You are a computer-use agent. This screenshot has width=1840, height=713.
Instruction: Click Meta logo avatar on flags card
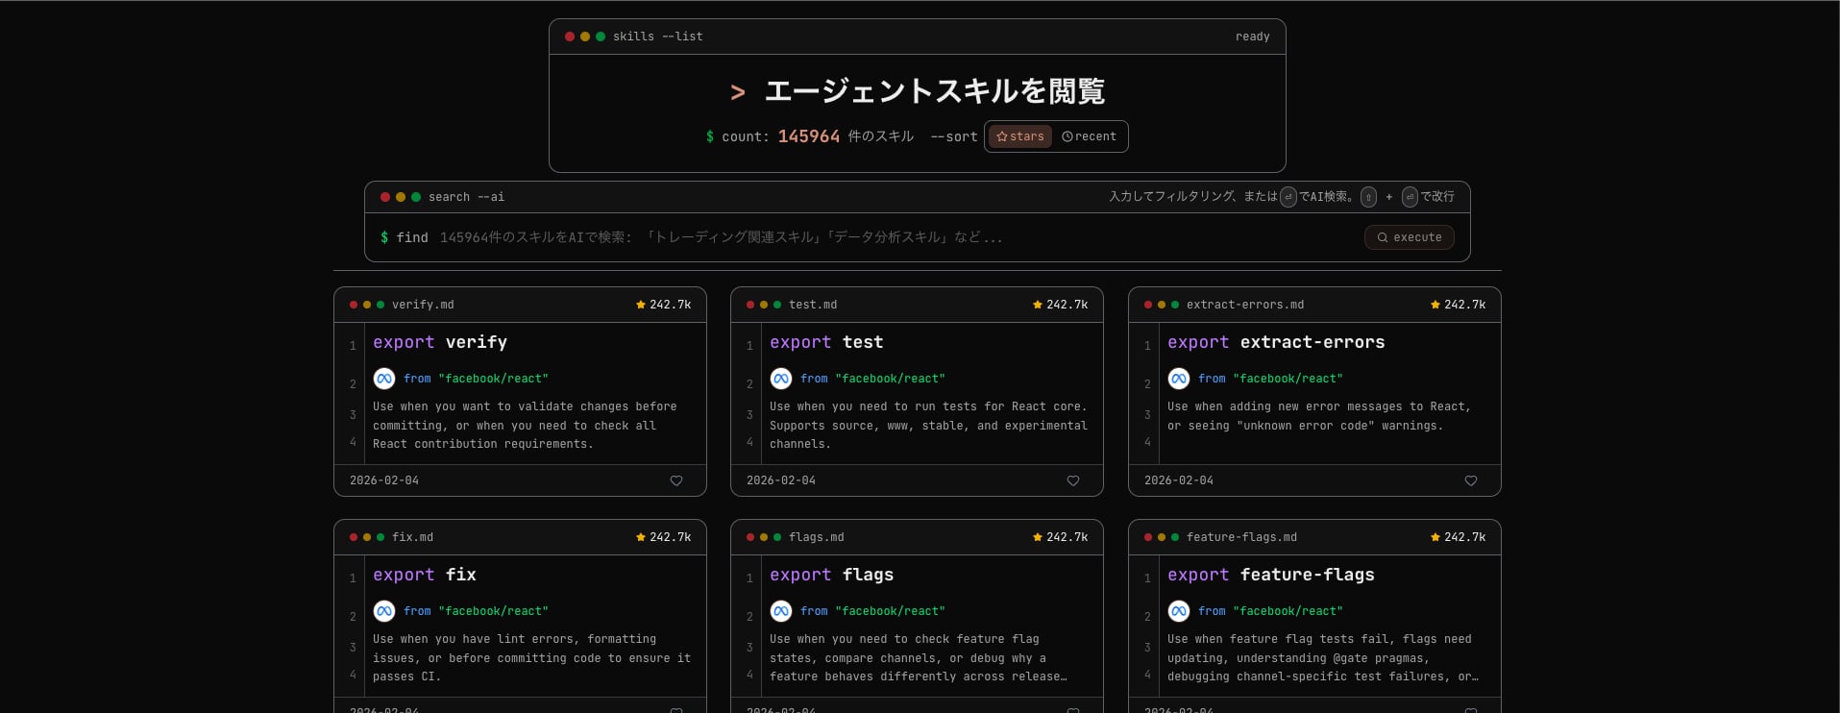(781, 611)
